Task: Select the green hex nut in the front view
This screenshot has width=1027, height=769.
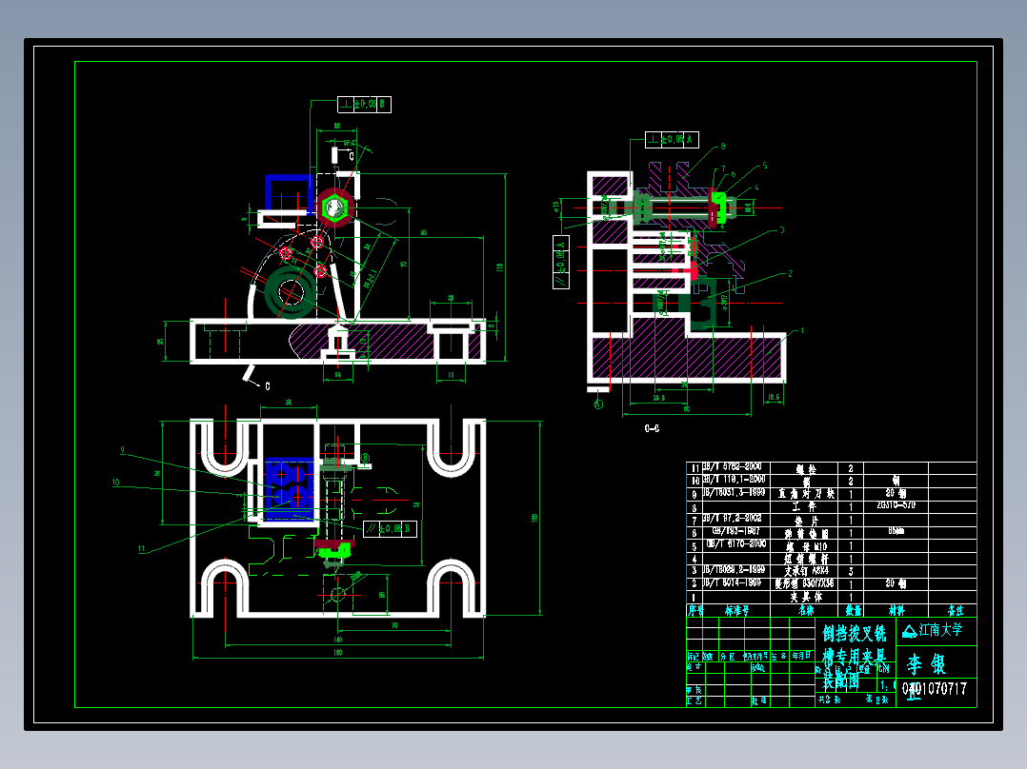Action: (334, 207)
